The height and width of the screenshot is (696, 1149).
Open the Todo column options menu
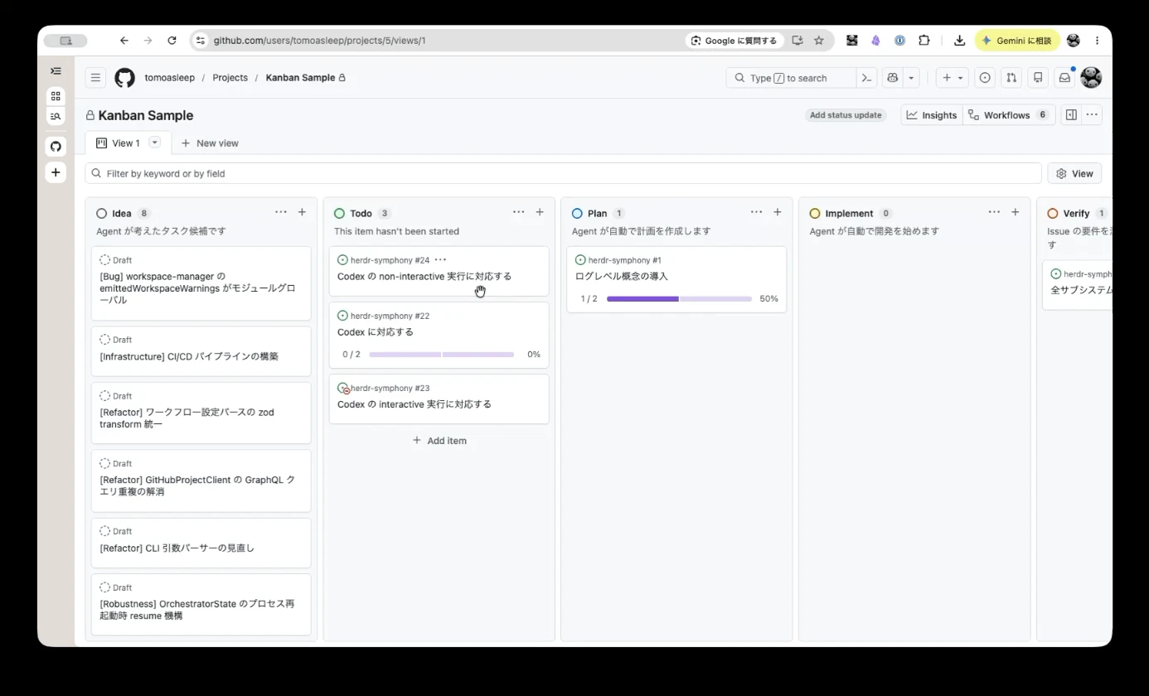point(518,212)
